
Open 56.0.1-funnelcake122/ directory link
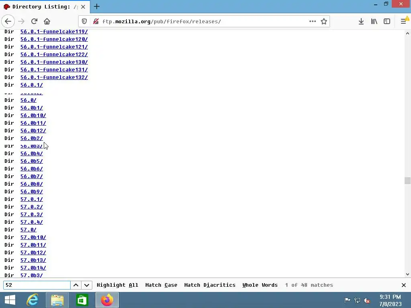coord(54,54)
